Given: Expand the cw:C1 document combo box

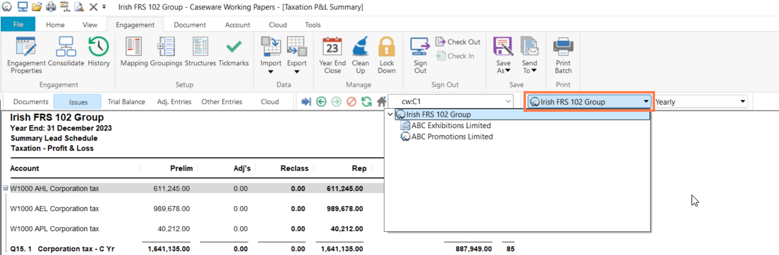Looking at the screenshot, I should [x=508, y=102].
